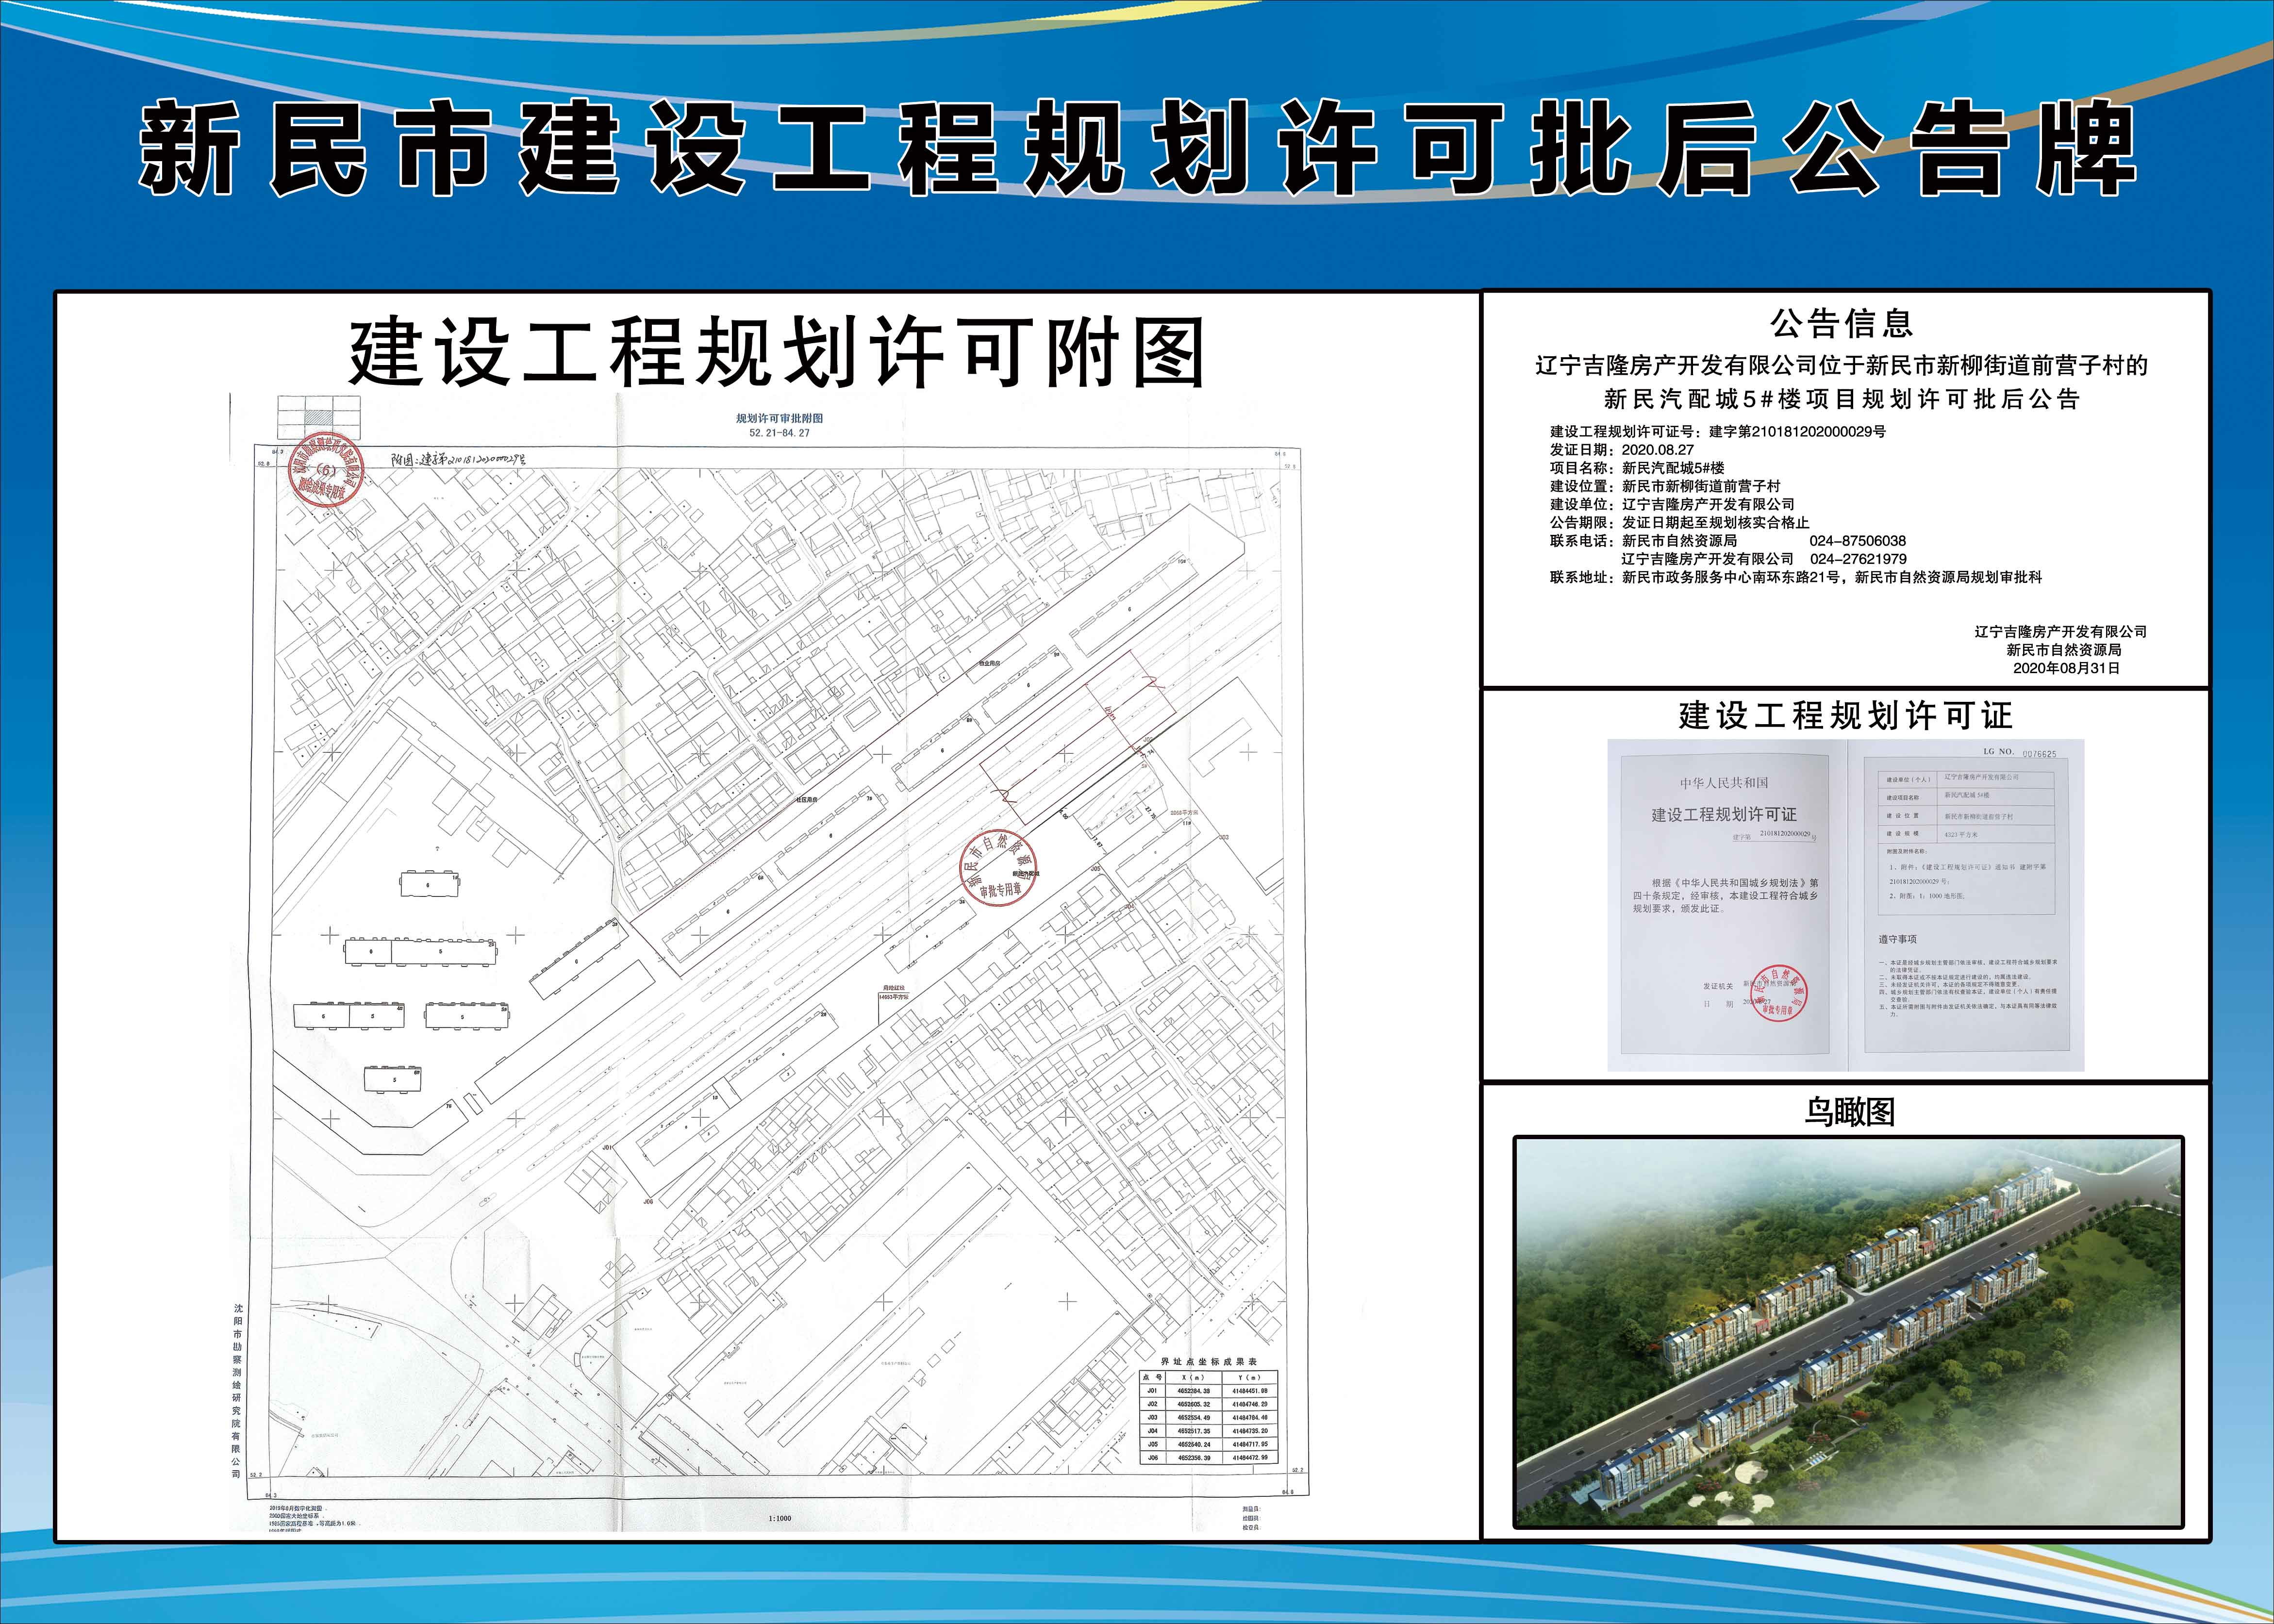Open the bird's-eye rendering image
Screen dimensions: 2274x1624
click(x=1847, y=1331)
